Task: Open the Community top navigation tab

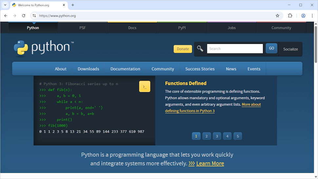Action: point(281,28)
